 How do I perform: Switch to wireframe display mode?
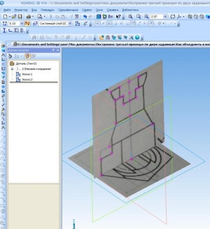click(x=190, y=17)
